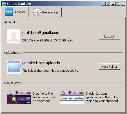This screenshot has height=114, width=127.
Task: Click the "Drag file to the menu bar" description
Action: (x=44, y=97)
